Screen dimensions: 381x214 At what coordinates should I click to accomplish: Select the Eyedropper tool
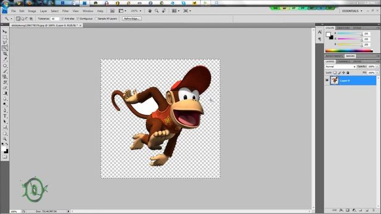(x=5, y=59)
